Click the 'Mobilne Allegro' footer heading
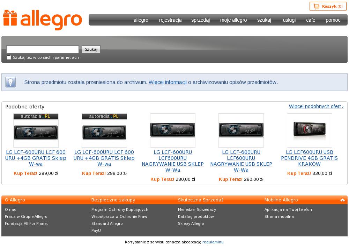Viewport: 349px width, 249px height. tap(281, 200)
